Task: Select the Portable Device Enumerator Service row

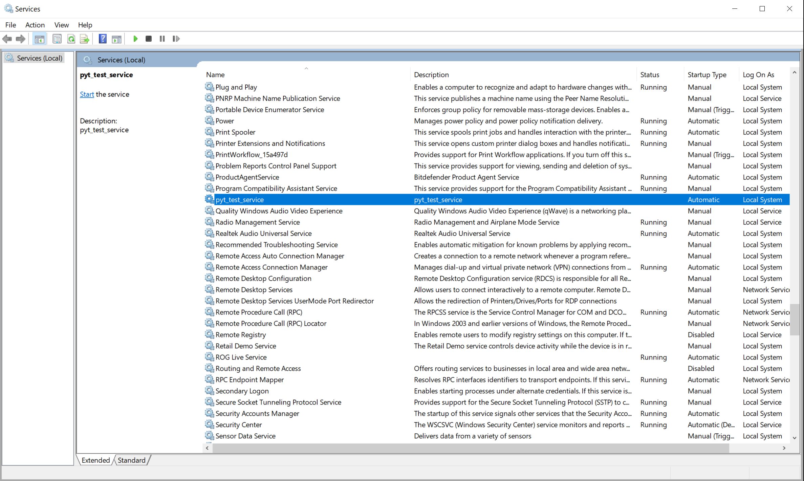Action: click(x=497, y=110)
